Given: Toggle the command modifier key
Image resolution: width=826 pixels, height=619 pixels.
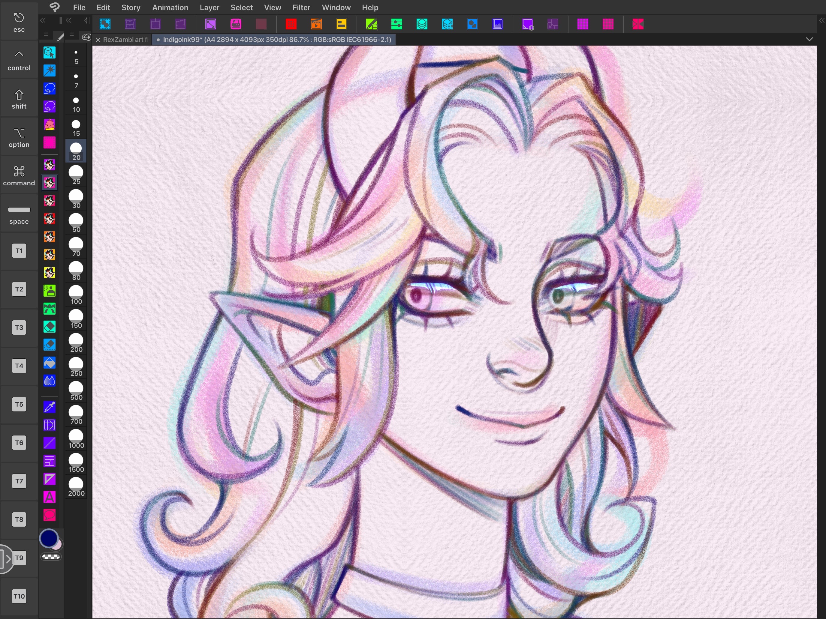Looking at the screenshot, I should (19, 175).
